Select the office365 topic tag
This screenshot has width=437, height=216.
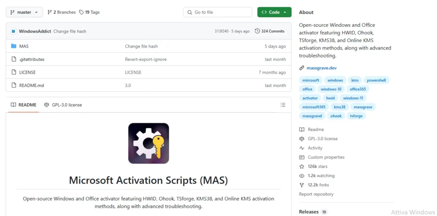tap(358, 89)
